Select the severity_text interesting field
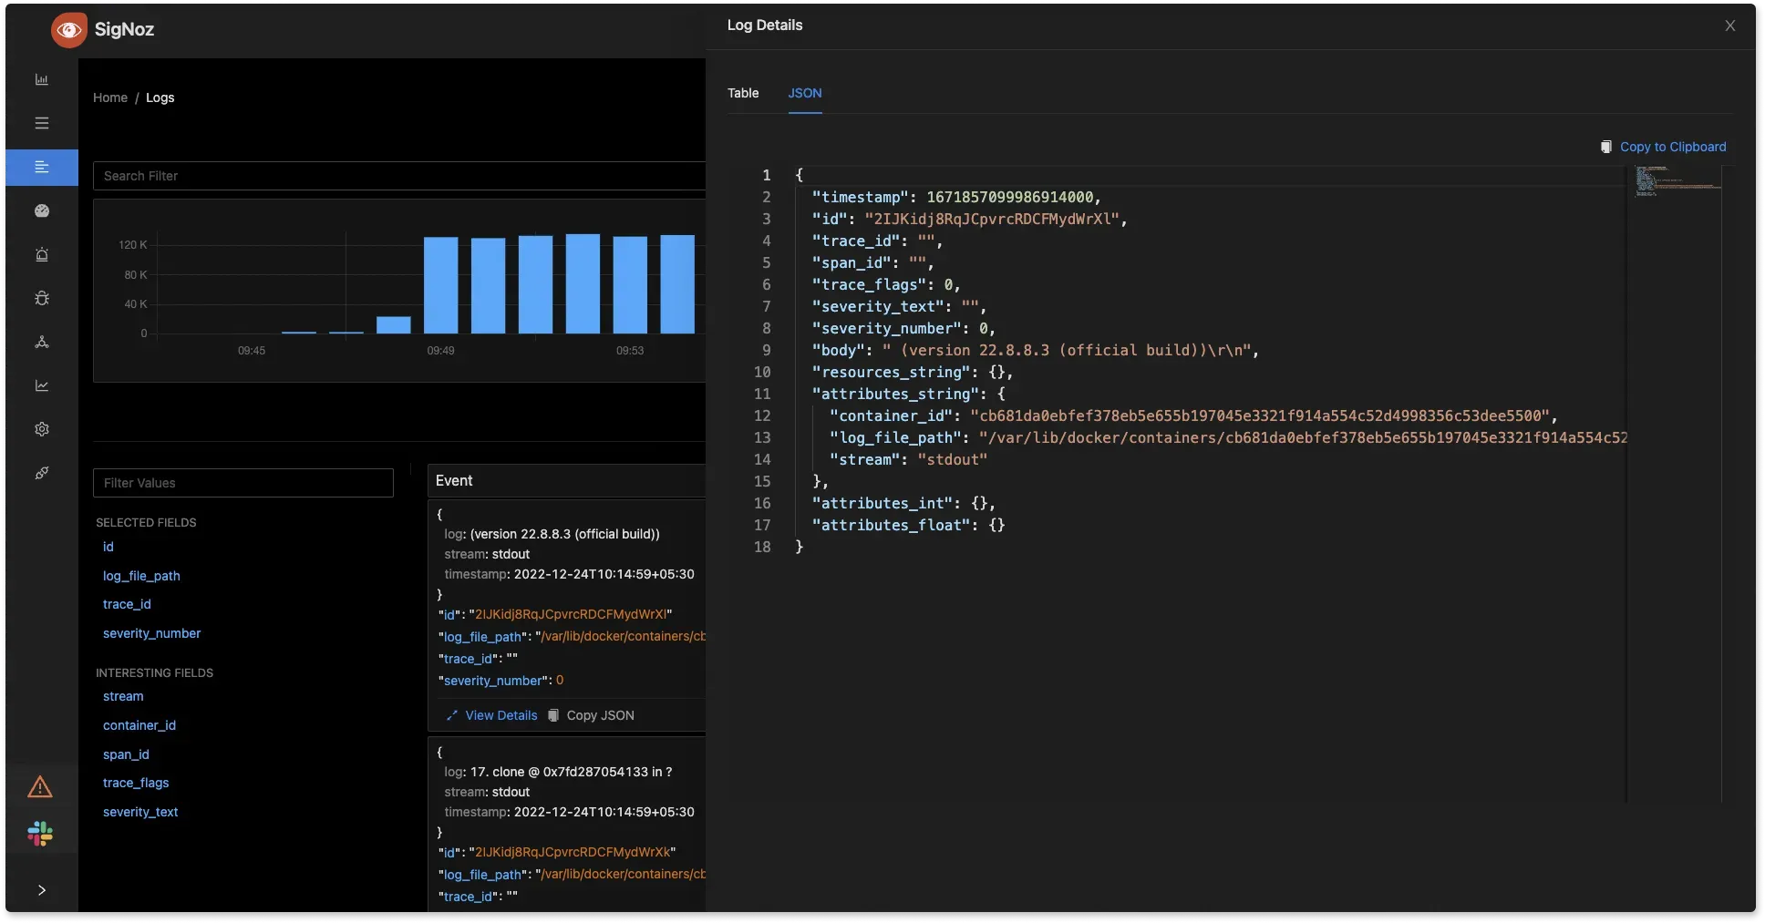 [140, 812]
